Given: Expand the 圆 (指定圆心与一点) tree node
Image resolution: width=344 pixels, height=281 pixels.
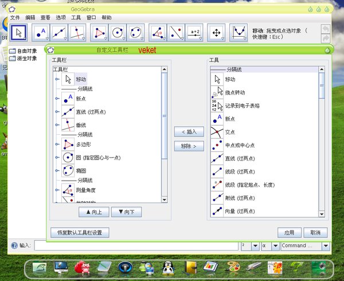Looking at the screenshot, I should [57, 157].
